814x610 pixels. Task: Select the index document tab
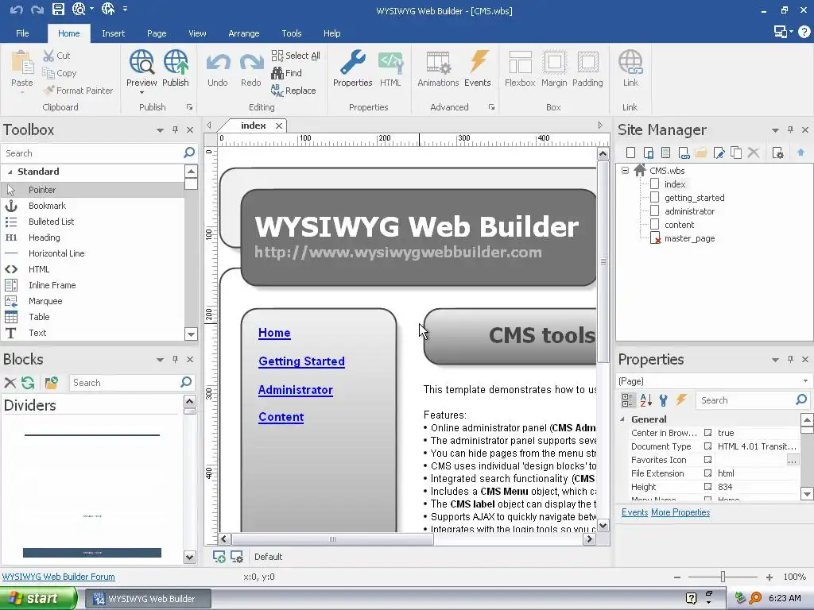[254, 125]
